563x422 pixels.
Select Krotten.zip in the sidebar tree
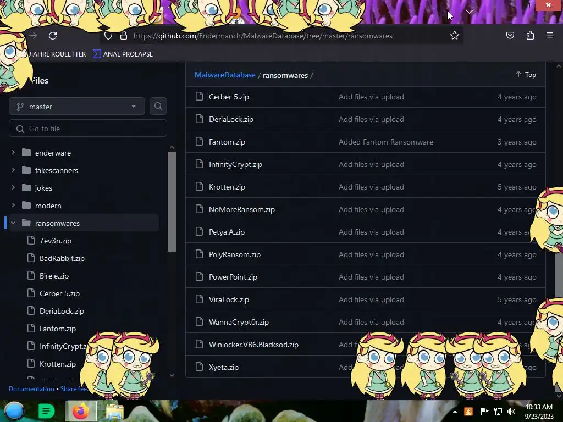[x=57, y=364]
